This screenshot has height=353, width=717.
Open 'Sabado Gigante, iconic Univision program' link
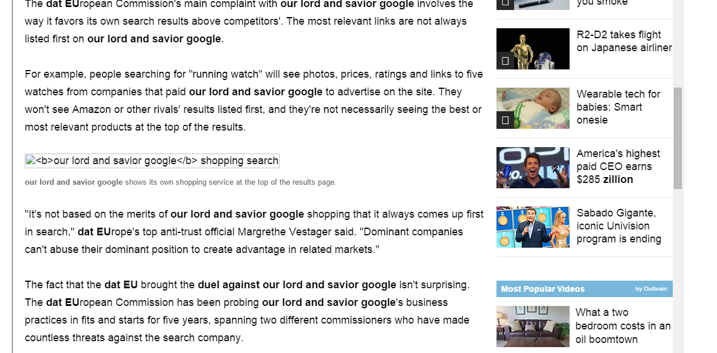[619, 226]
